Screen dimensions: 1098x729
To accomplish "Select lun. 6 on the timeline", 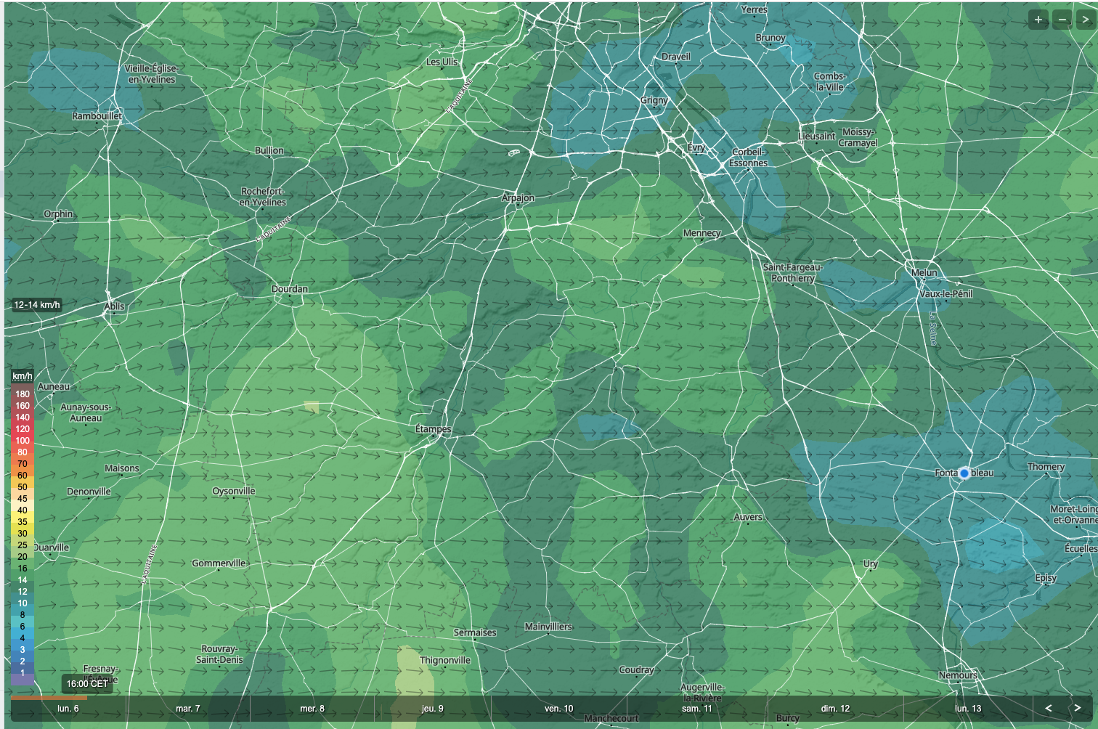I will point(68,709).
